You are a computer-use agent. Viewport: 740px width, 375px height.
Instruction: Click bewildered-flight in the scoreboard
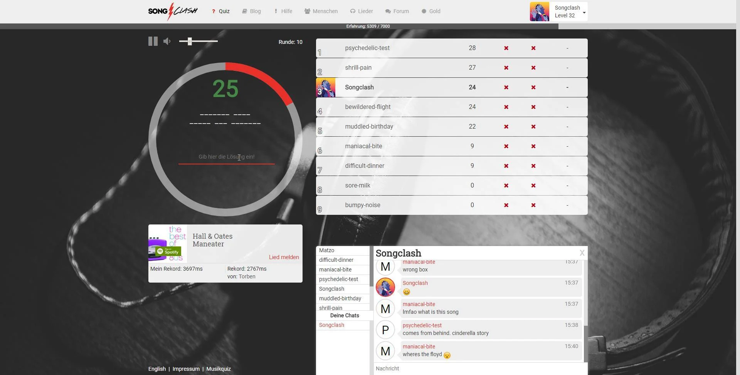click(368, 107)
